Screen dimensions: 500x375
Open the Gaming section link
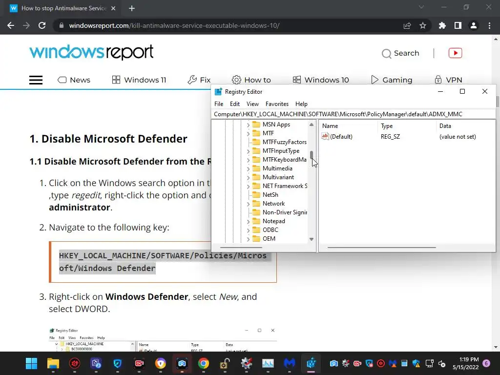click(x=392, y=80)
